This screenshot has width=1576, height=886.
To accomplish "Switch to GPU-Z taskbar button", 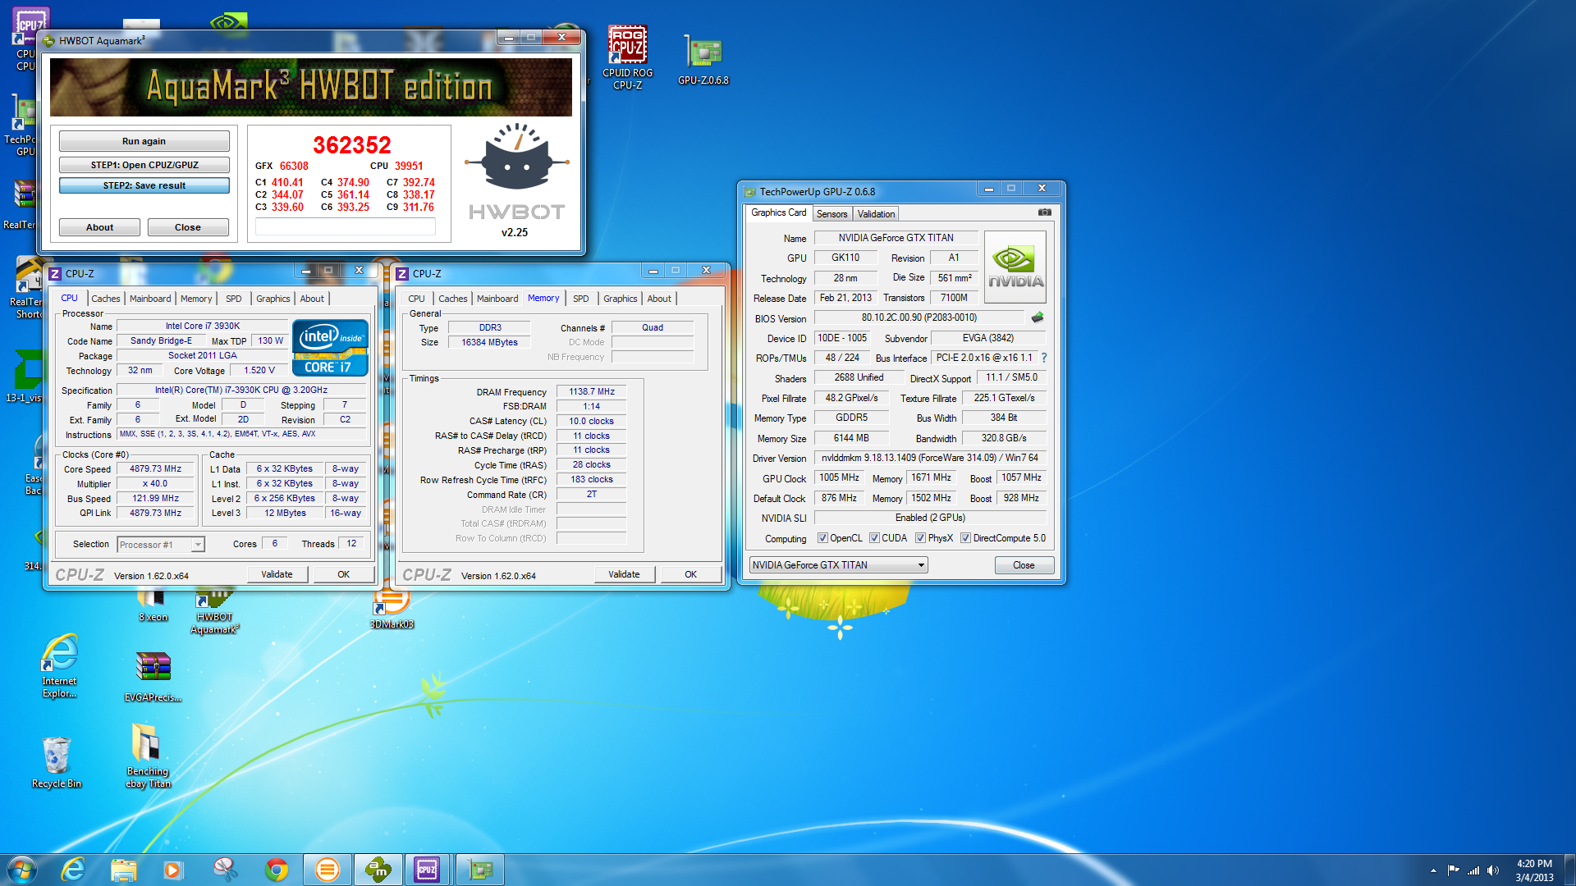I will click(x=479, y=870).
